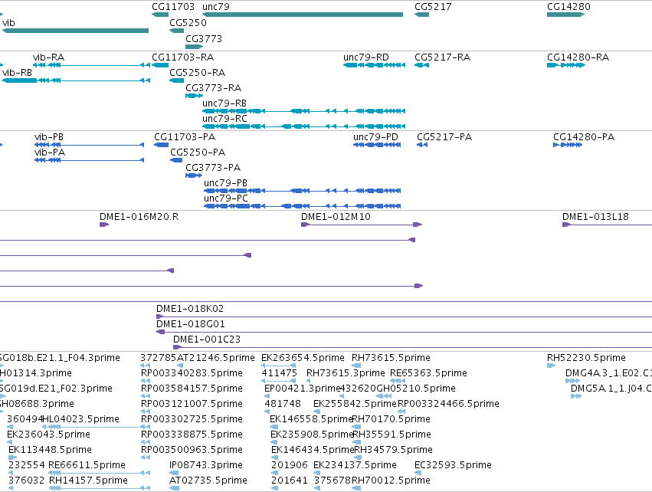652x492 pixels.
Task: Click the CG11703 gene label
Action: 173,7
